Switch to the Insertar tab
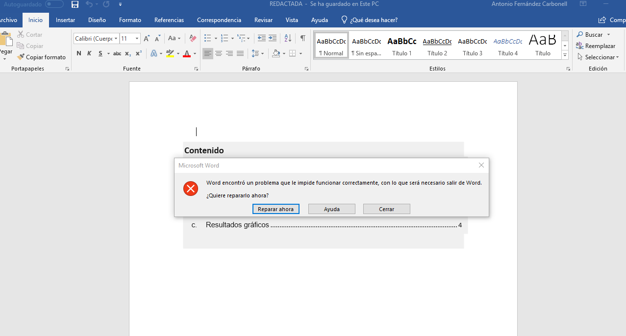This screenshot has width=626, height=336. [x=65, y=20]
